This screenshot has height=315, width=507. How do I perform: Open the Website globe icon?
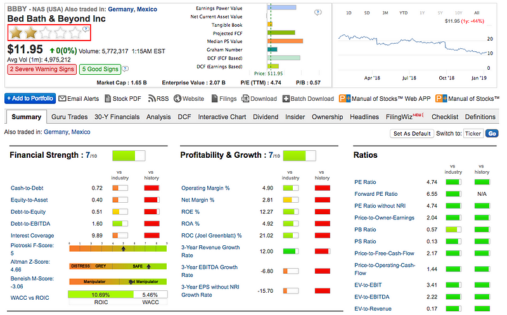point(177,99)
